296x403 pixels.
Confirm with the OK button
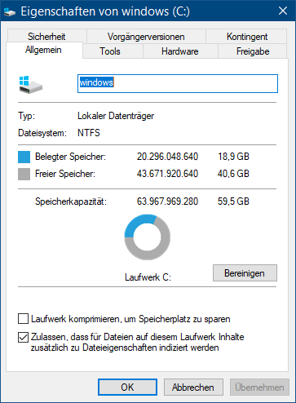pyautogui.click(x=127, y=387)
